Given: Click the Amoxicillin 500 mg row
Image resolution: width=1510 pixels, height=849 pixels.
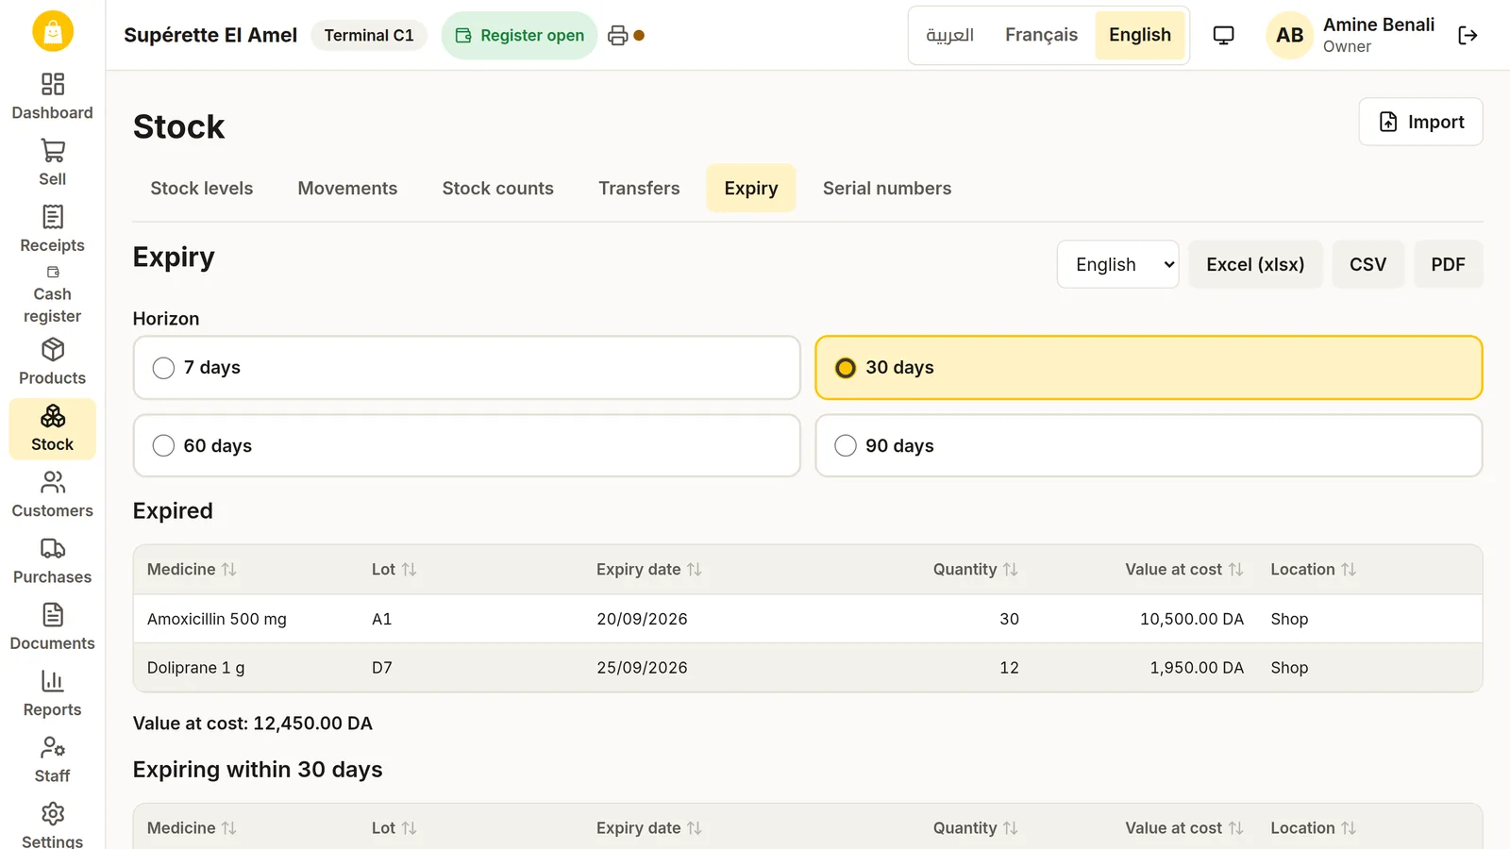Looking at the screenshot, I should (x=808, y=619).
